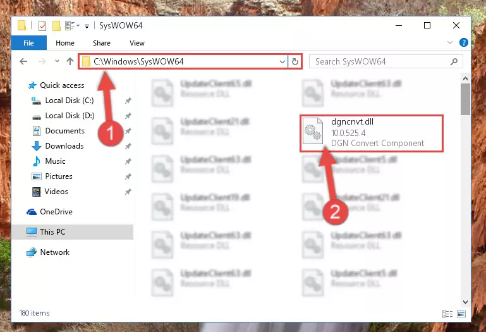Open Local Disk (C:) in sidebar

point(69,100)
